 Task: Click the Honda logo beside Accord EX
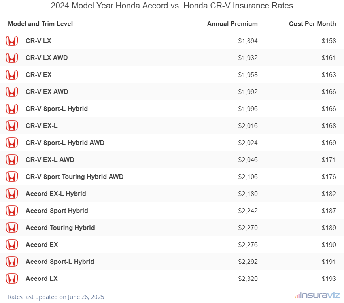[12, 245]
